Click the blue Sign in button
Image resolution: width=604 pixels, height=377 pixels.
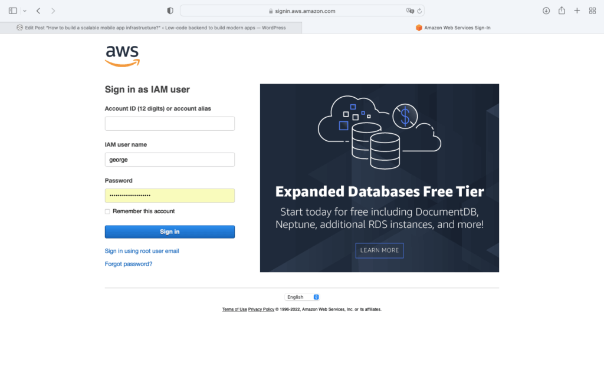[169, 232]
